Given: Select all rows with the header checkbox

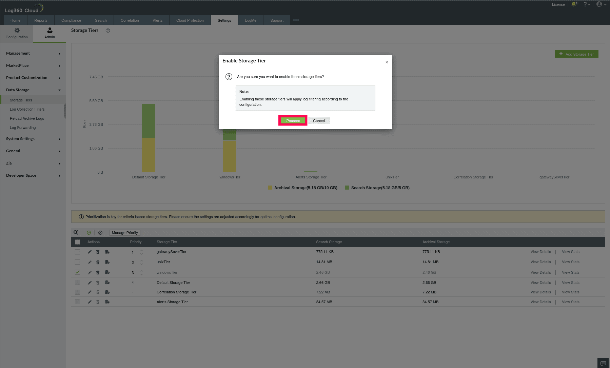Looking at the screenshot, I should click(x=77, y=242).
